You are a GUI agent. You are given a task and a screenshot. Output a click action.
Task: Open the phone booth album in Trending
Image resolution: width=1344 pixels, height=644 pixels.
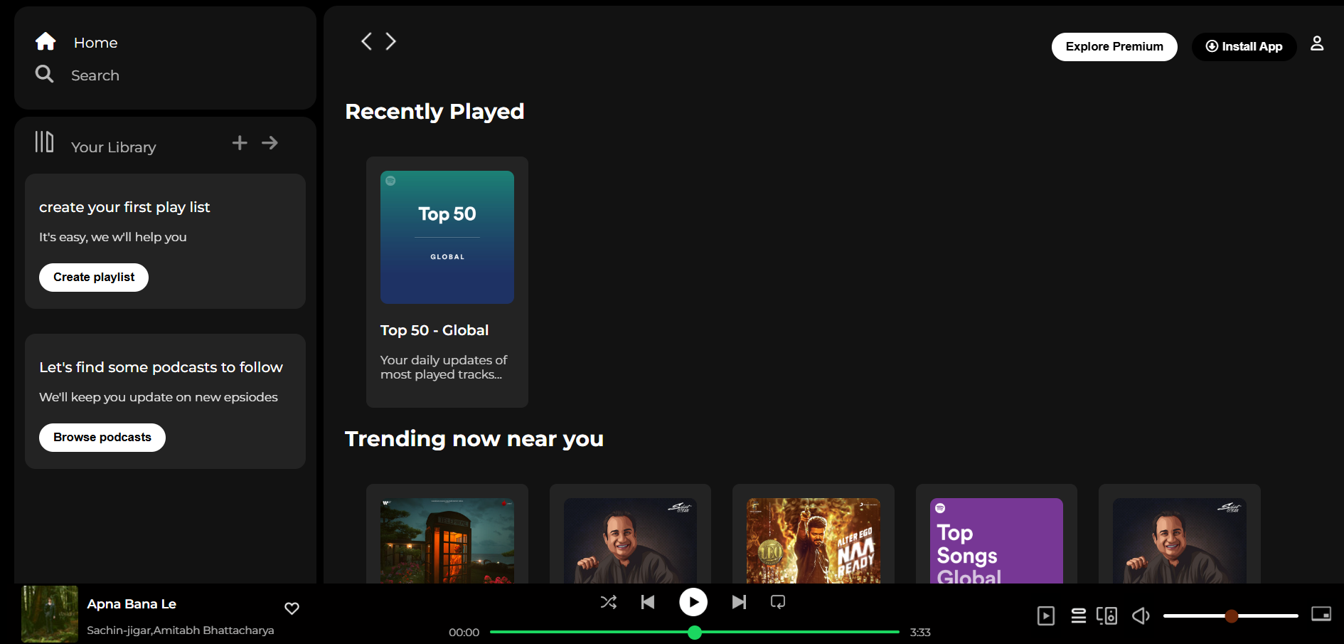pos(447,541)
